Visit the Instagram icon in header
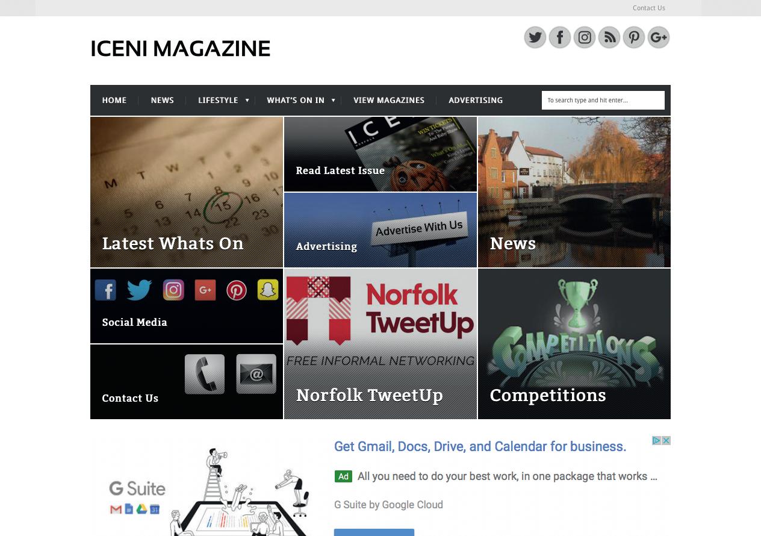761x536 pixels. coord(584,37)
